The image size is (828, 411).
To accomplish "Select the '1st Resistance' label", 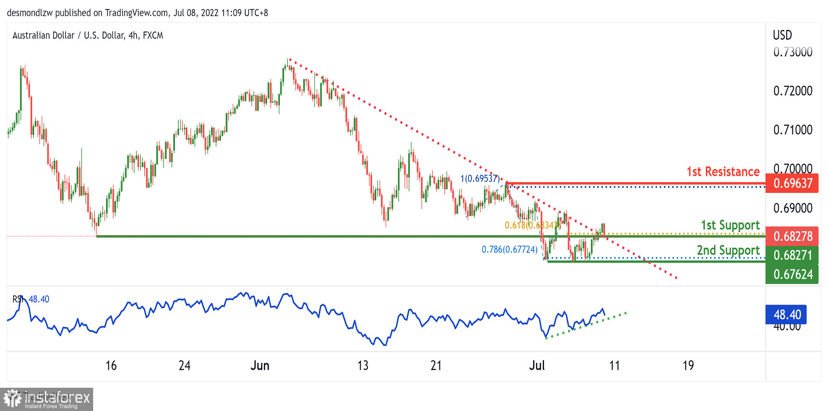I will [x=723, y=172].
